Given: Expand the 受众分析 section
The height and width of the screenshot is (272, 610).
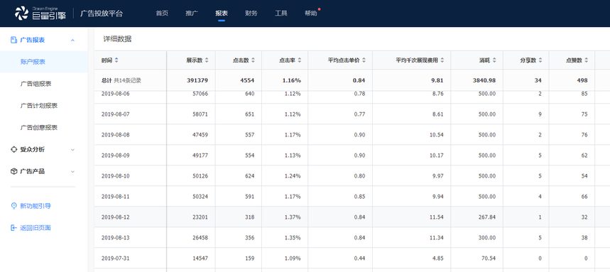Looking at the screenshot, I should tap(72, 150).
